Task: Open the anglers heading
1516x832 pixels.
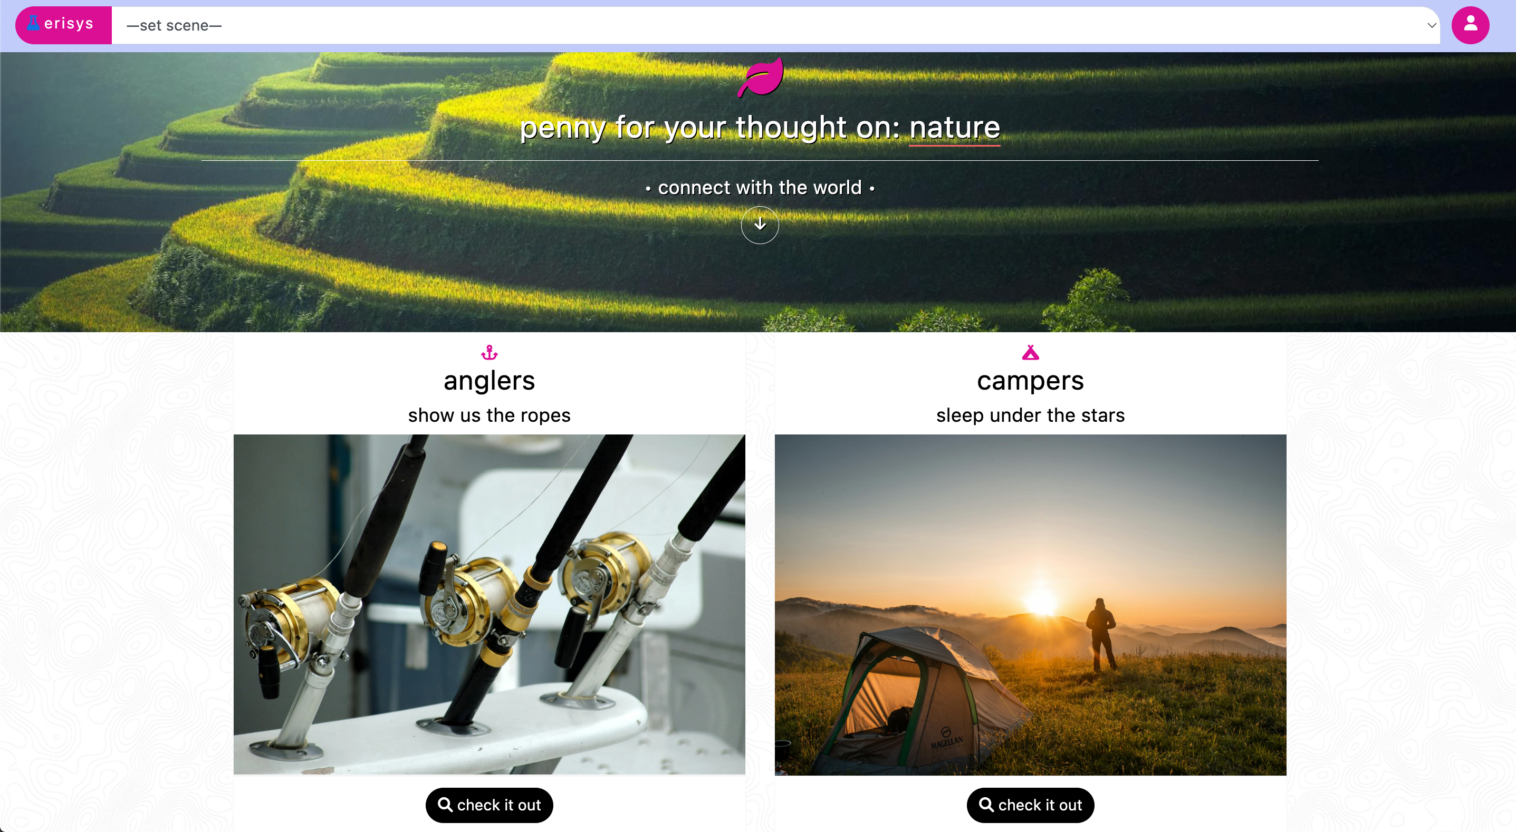Action: click(x=489, y=381)
